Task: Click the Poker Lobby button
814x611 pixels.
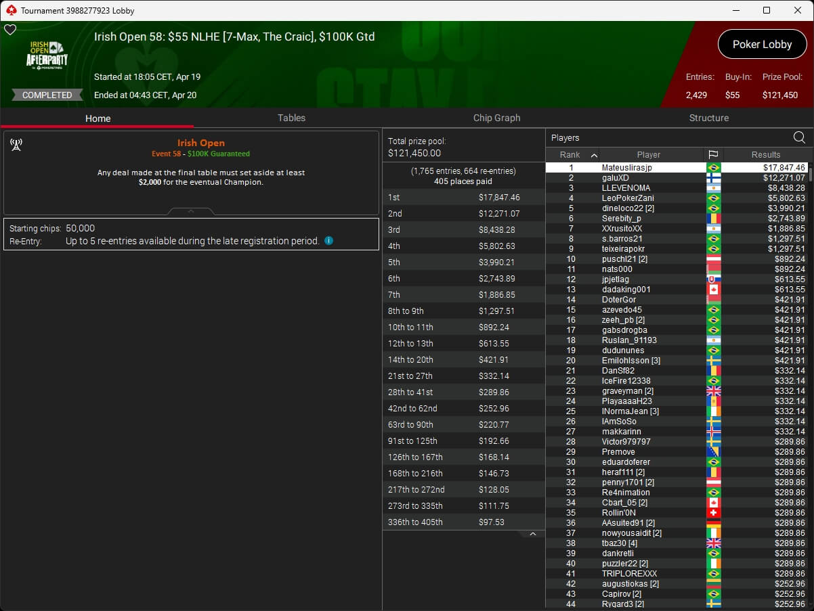Action: pos(762,44)
